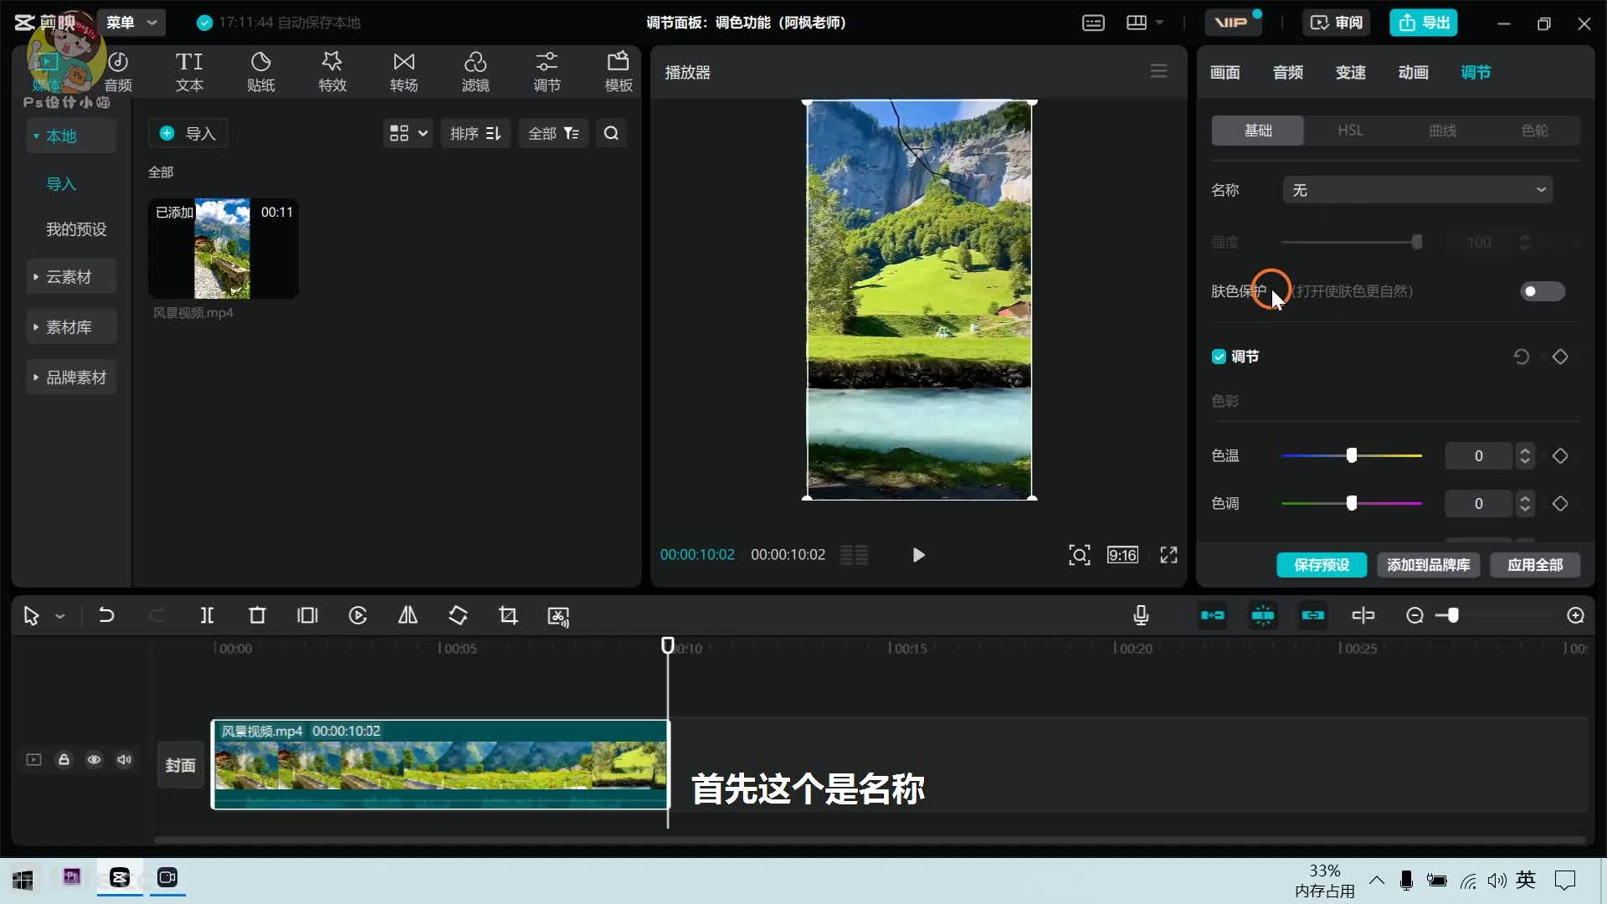Switch to the 画面 tab
This screenshot has height=904, width=1607.
click(1225, 72)
